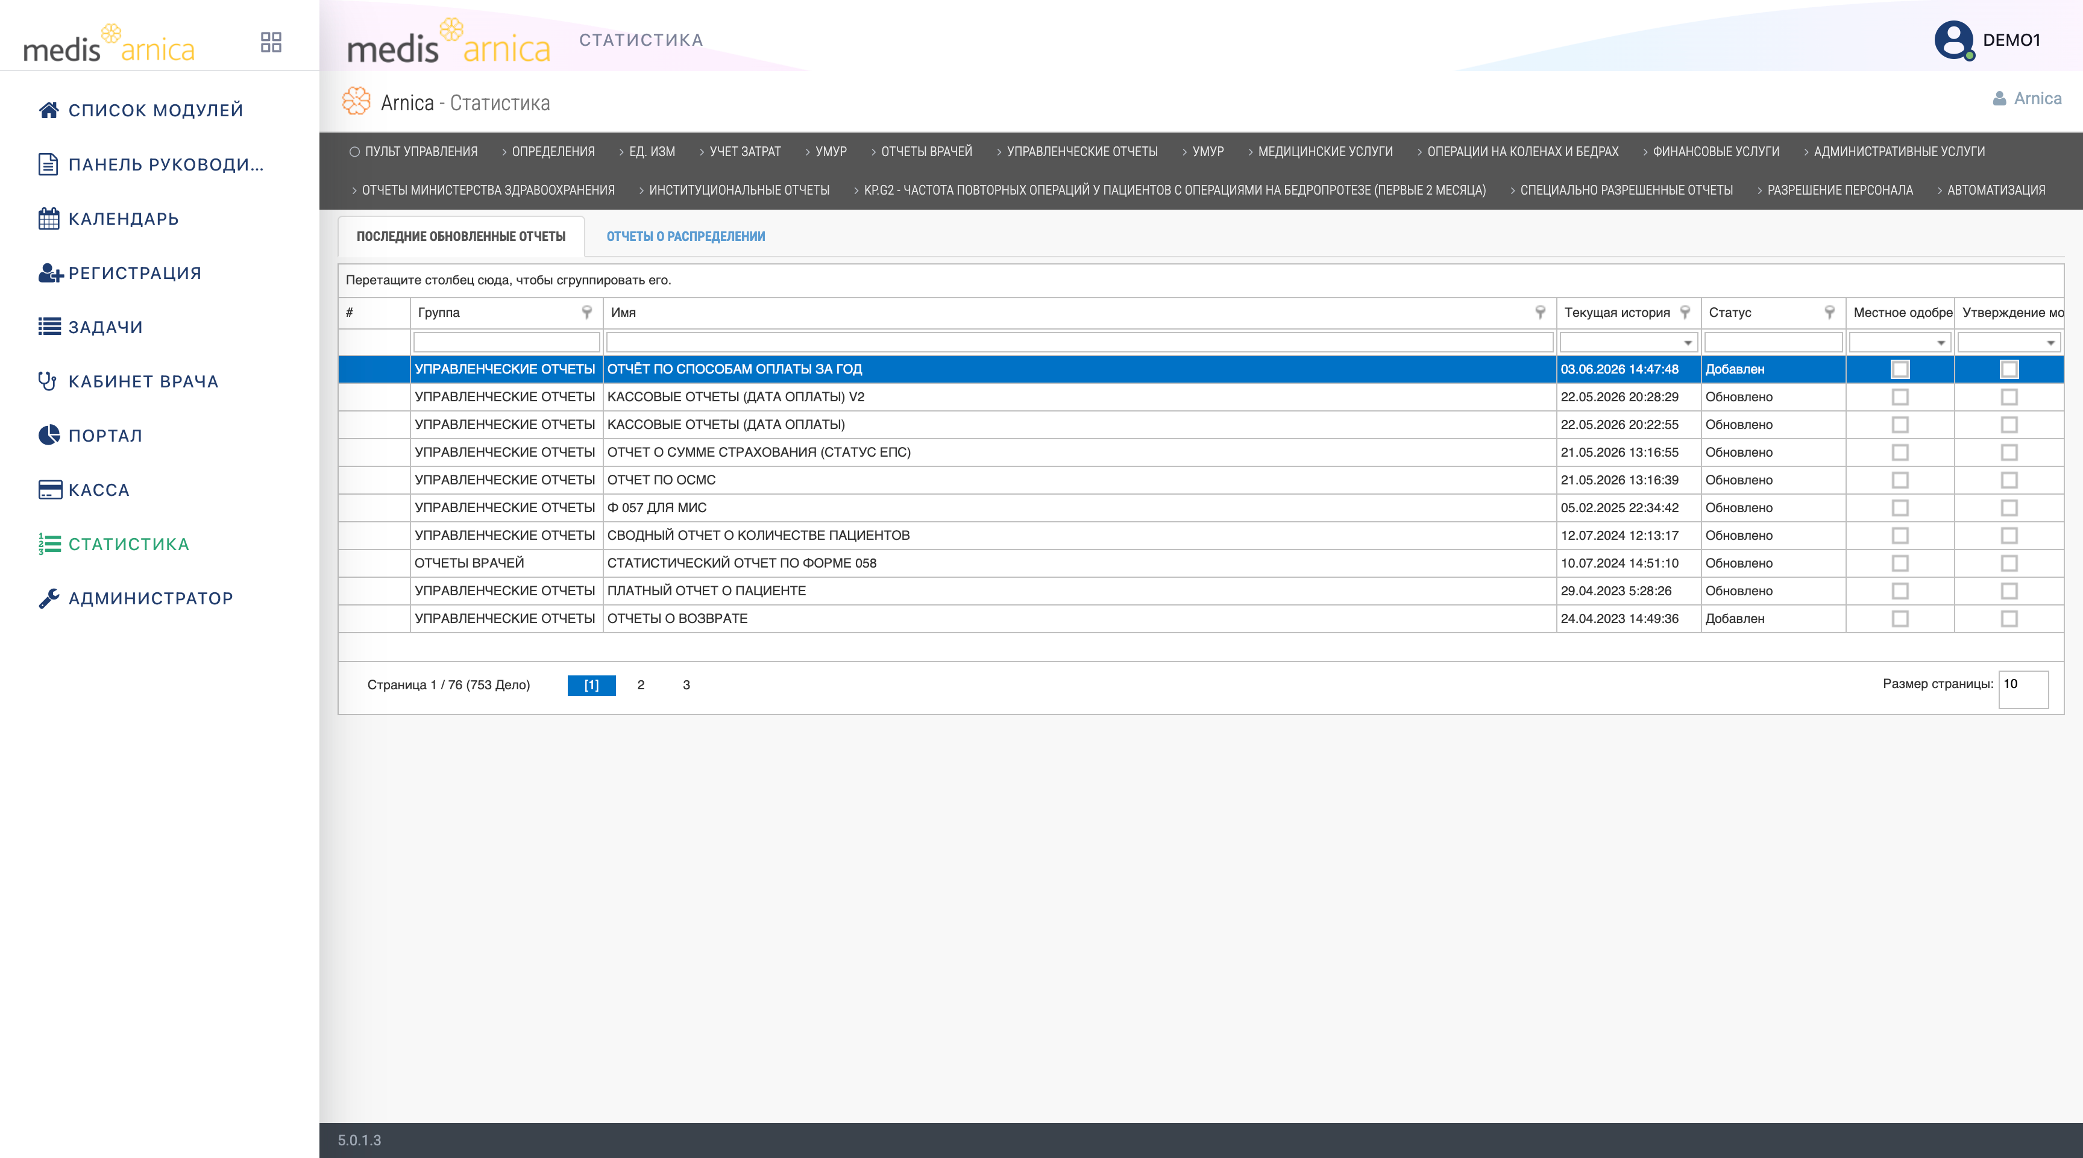
Task: Open the modules grid icon
Action: coord(271,42)
